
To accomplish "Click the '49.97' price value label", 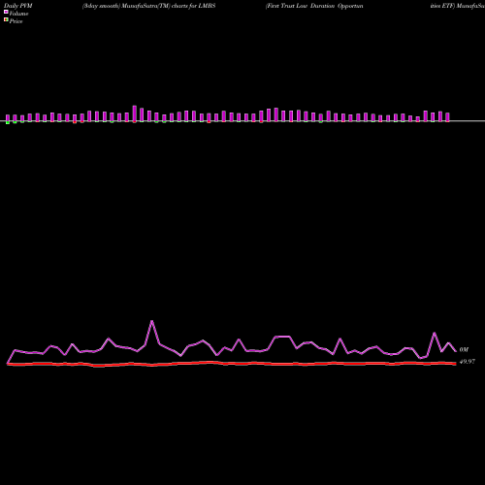I will pyautogui.click(x=468, y=362).
